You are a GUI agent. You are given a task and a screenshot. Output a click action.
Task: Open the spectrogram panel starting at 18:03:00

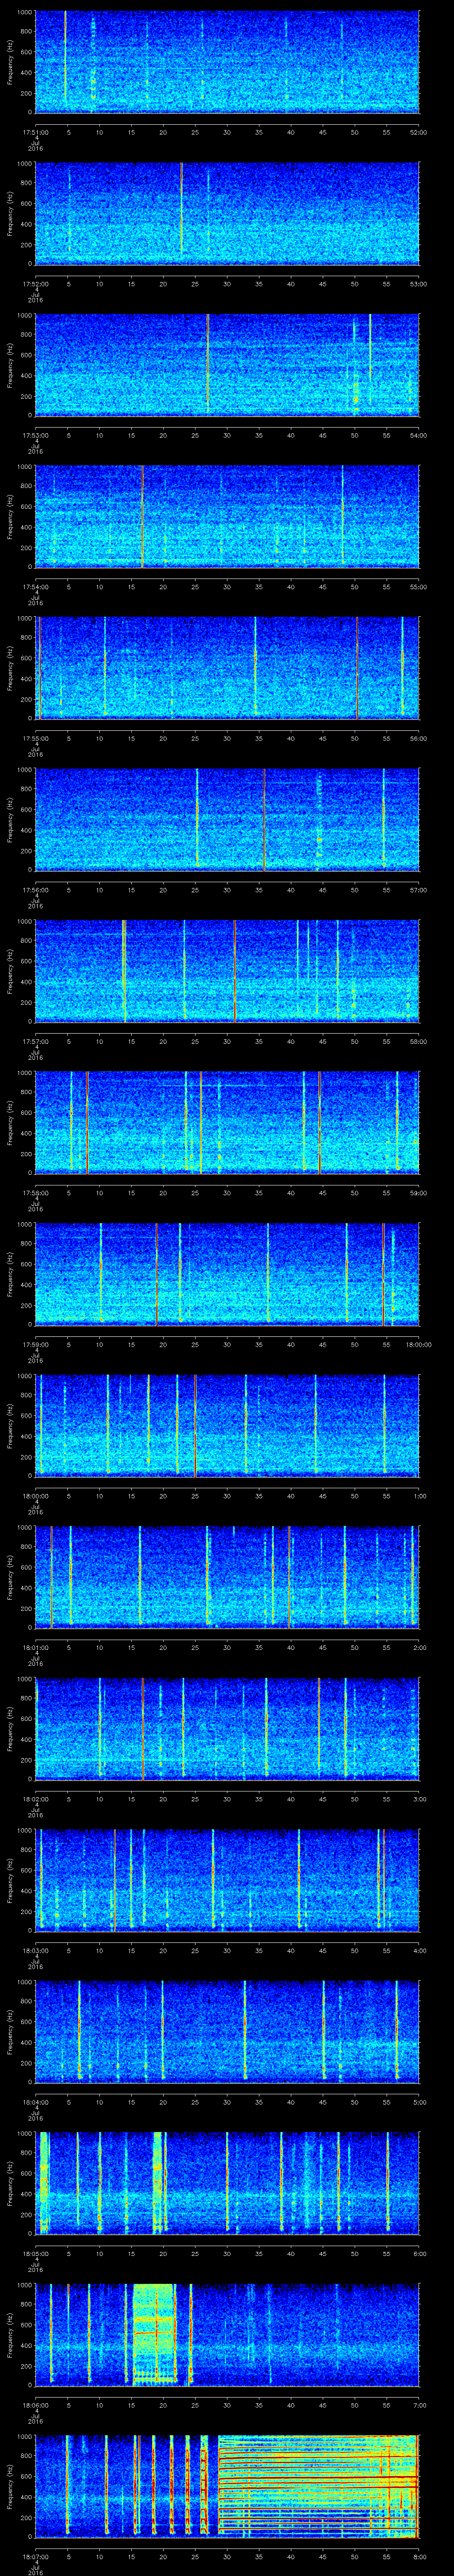pos(227,1879)
